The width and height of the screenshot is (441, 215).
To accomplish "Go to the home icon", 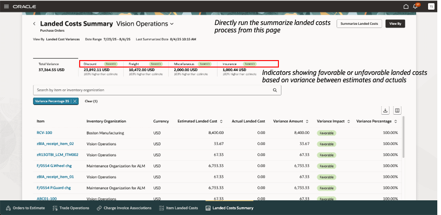I will click(x=406, y=6).
